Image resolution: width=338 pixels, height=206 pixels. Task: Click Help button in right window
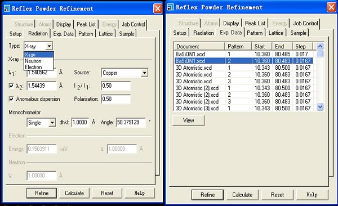pyautogui.click(x=312, y=195)
